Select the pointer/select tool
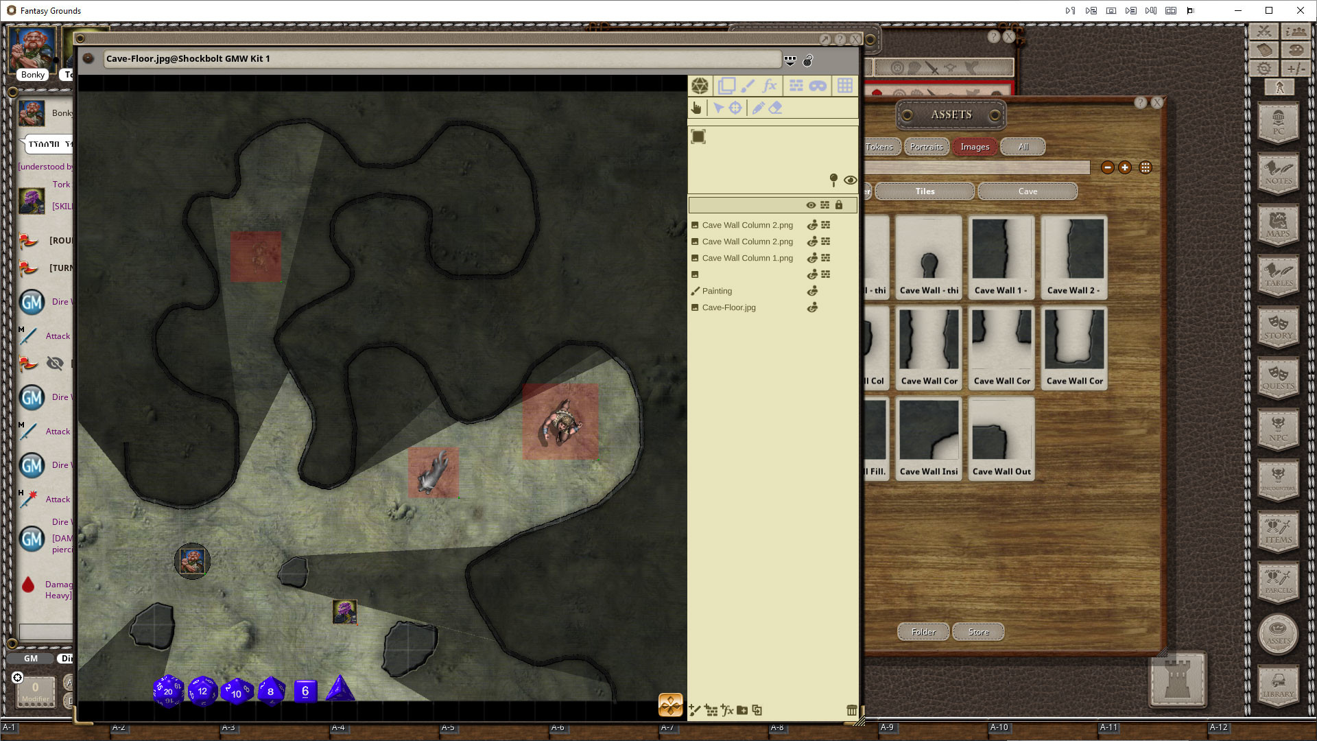 (x=719, y=108)
